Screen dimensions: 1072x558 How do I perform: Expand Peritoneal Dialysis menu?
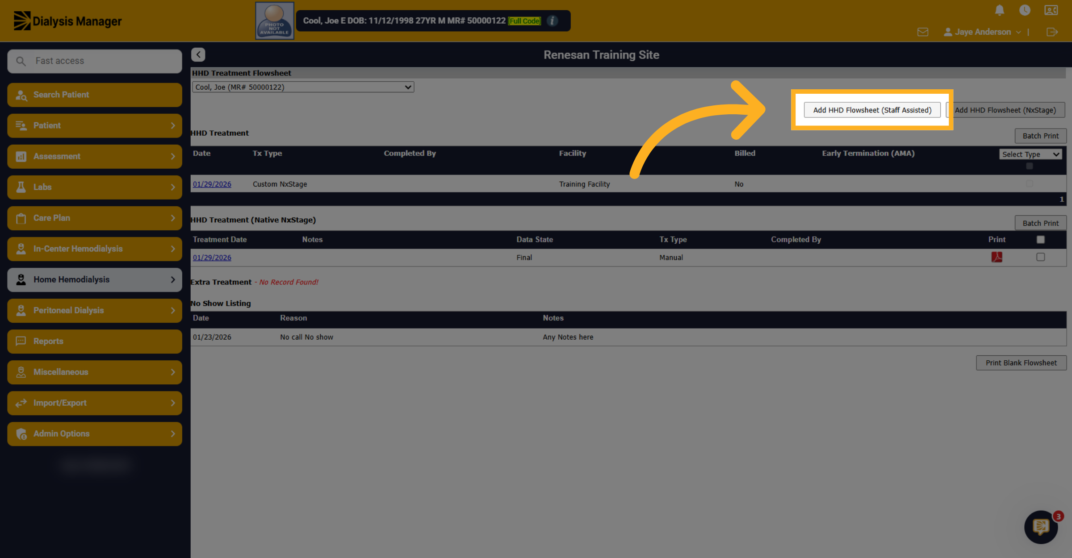click(95, 310)
